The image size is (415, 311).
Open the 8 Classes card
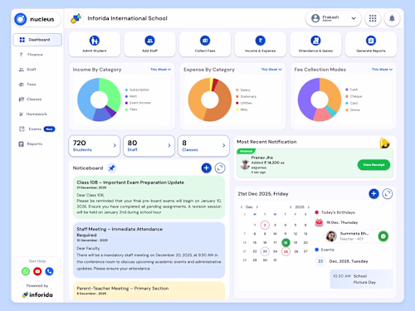[x=203, y=146]
